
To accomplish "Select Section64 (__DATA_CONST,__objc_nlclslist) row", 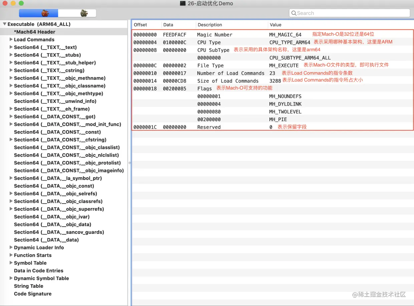I will pos(63,155).
